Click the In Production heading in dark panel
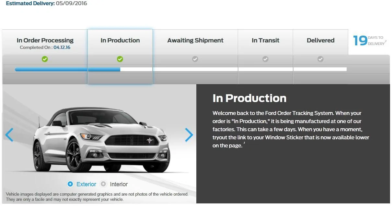This screenshot has width=392, height=206. [249, 98]
